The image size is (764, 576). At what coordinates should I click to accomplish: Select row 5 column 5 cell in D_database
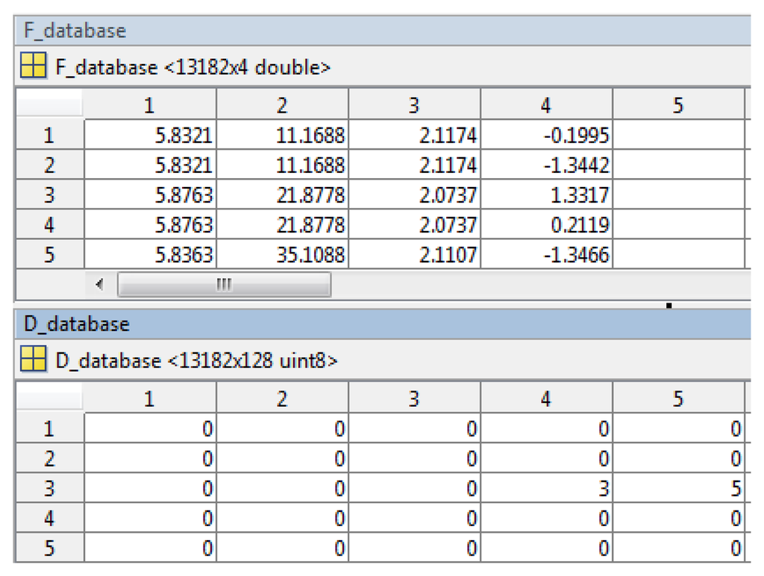(x=678, y=548)
